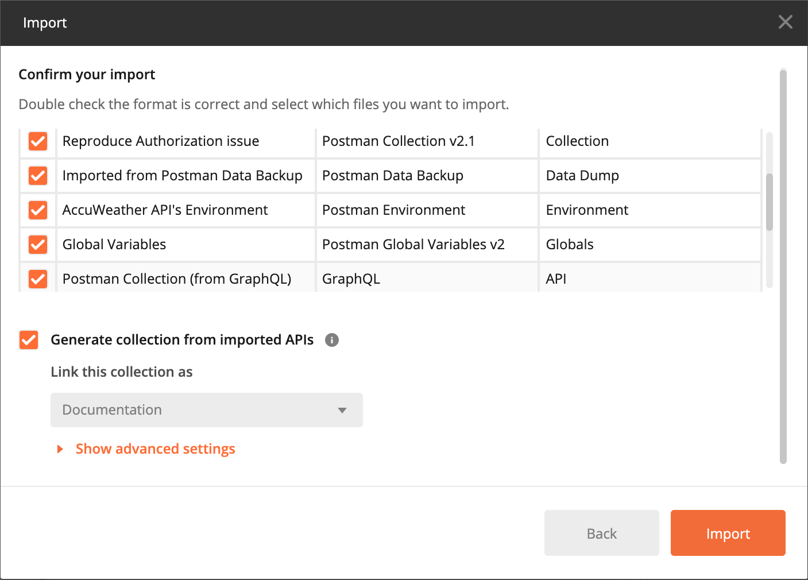Click the Back button
Image resolution: width=808 pixels, height=580 pixels.
click(x=602, y=533)
